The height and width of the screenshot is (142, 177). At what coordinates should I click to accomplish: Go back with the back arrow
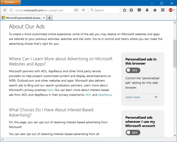5,10
